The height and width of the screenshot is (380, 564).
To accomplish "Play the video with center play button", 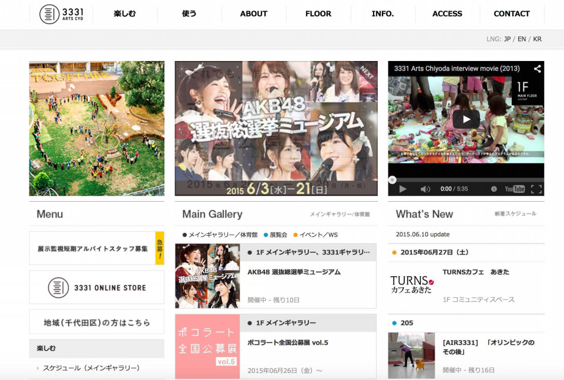I will (x=466, y=119).
